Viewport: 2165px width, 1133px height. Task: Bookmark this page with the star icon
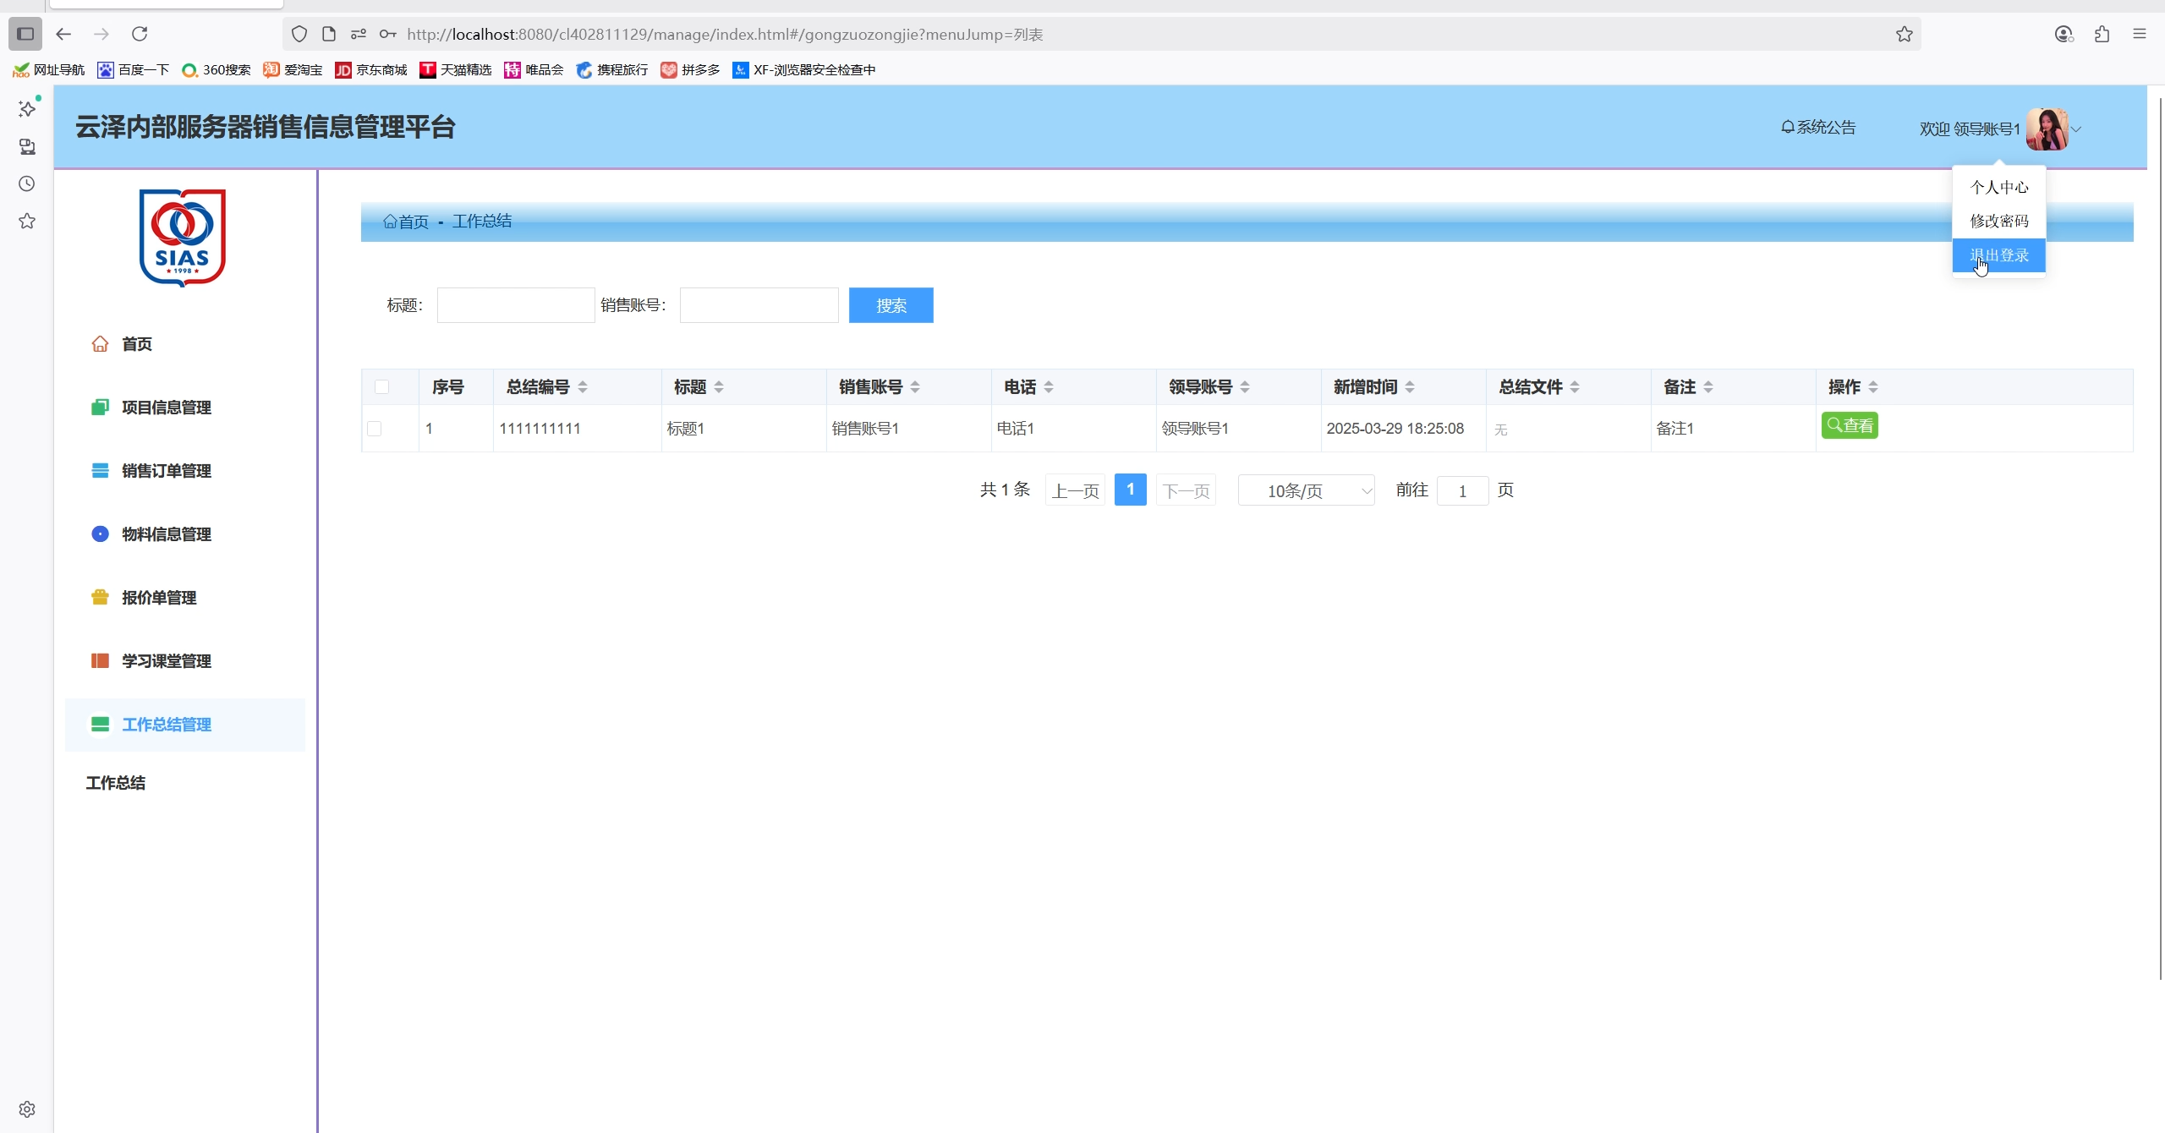[1904, 34]
